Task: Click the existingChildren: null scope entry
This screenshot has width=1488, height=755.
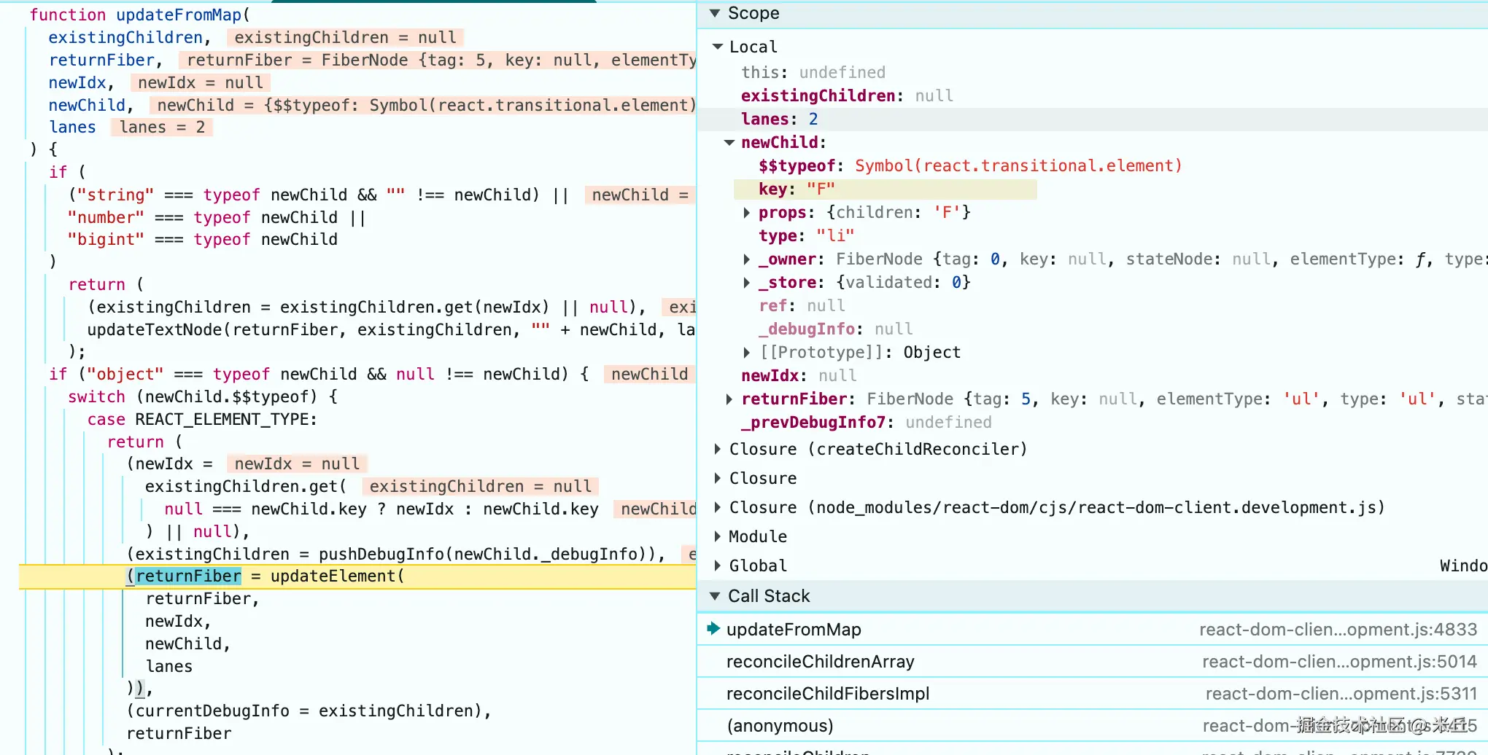Action: click(847, 96)
